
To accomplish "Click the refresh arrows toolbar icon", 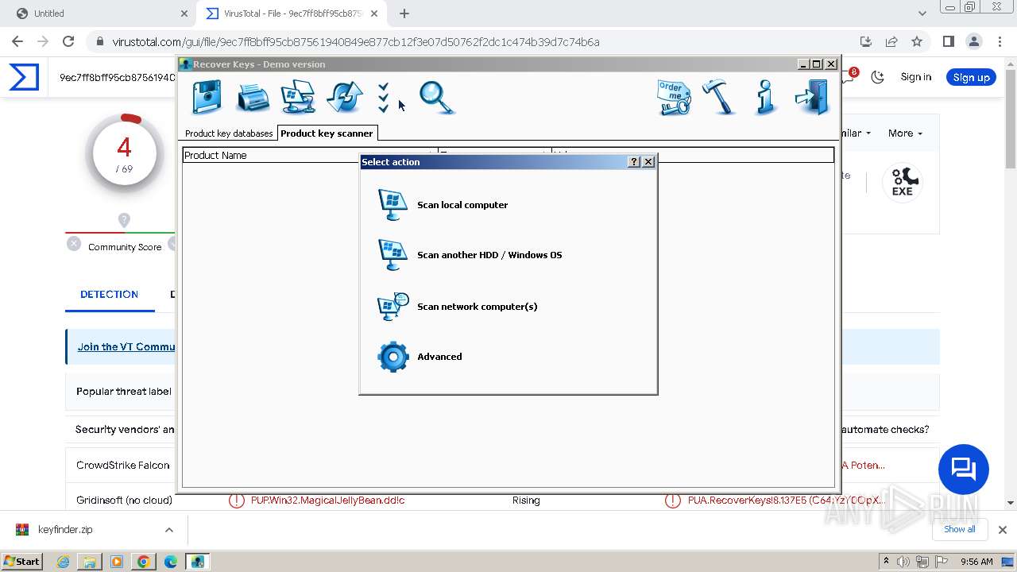I will [344, 98].
